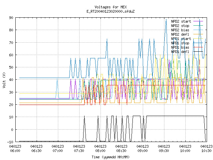Screen dimensions: 213x160
Task: Click the y-axis tick label 80
Action: [11, 30]
